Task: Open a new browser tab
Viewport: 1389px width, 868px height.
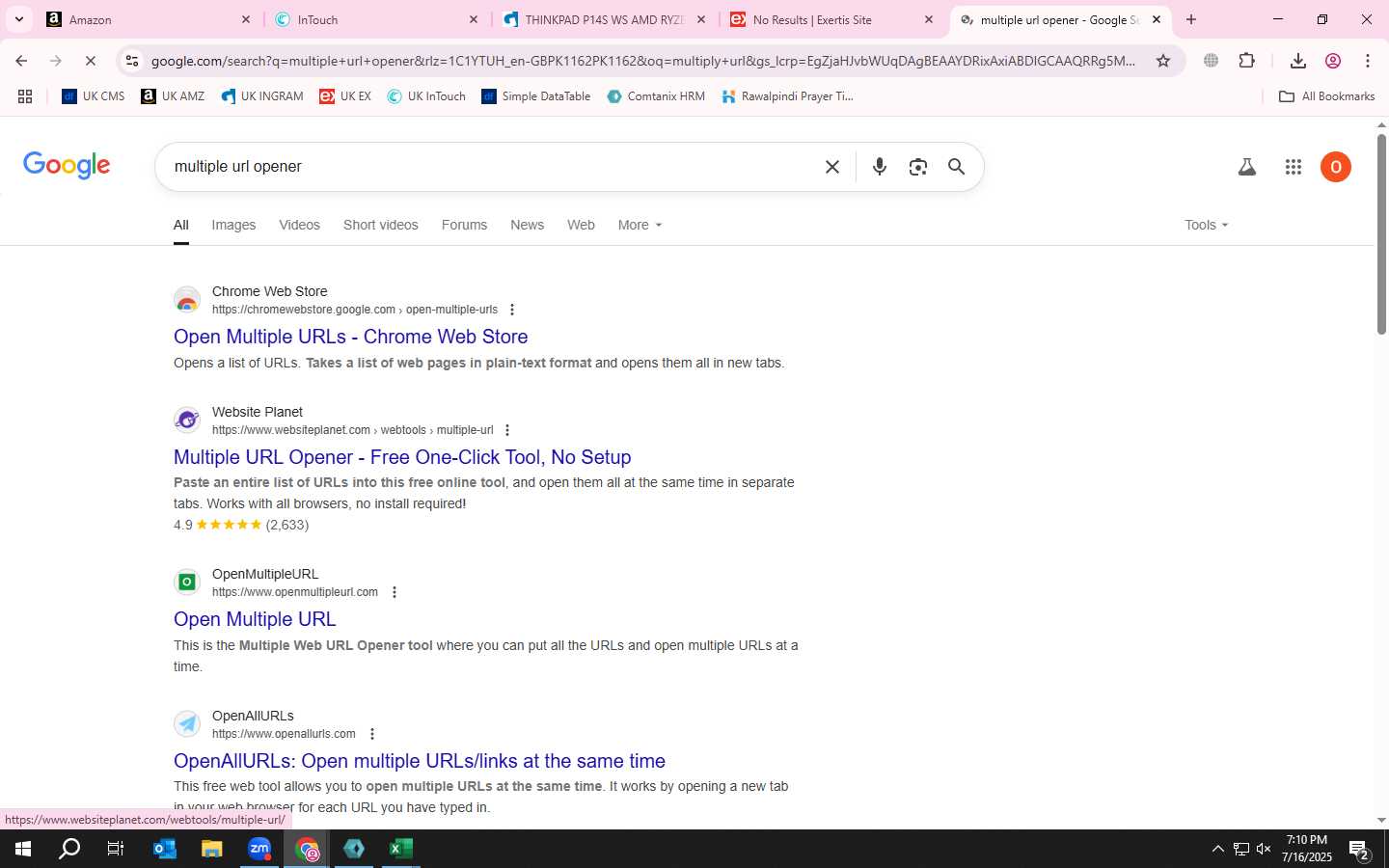Action: coord(1191,19)
